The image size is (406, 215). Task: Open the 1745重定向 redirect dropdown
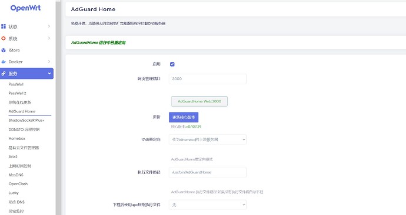pyautogui.click(x=208, y=139)
